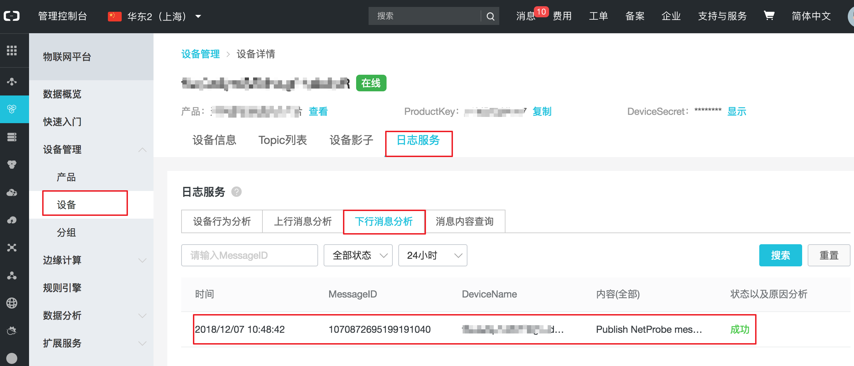Open the apps grid icon in sidebar
854x366 pixels.
(12, 51)
